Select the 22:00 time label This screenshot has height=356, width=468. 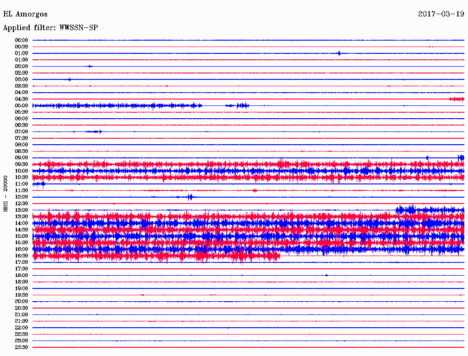(x=21, y=328)
